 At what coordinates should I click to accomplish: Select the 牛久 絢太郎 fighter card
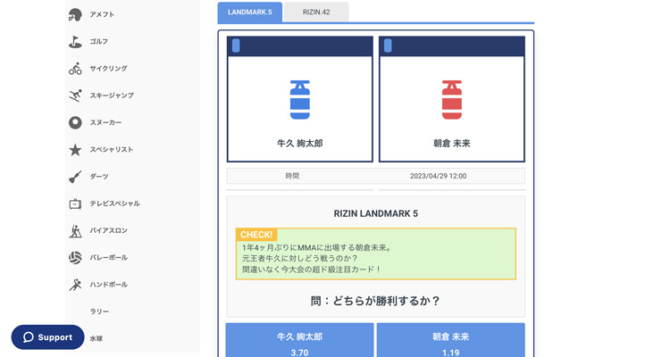point(300,99)
